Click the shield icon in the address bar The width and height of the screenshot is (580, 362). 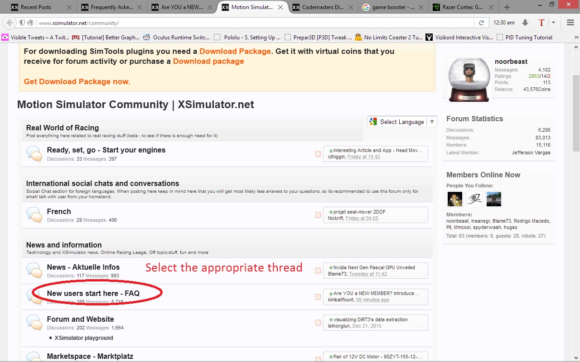[x=22, y=23]
